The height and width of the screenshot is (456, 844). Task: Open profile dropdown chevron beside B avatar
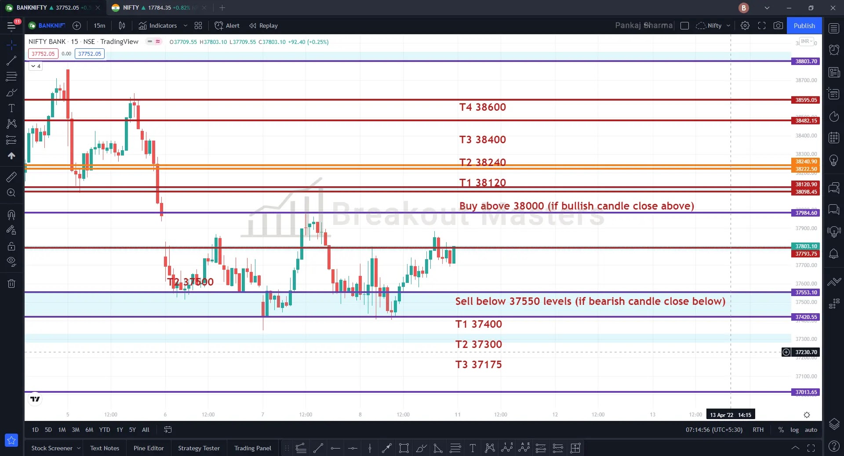(767, 8)
